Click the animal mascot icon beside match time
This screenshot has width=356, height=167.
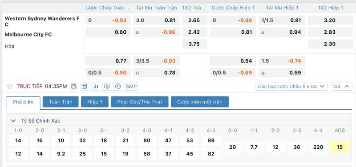click(x=73, y=86)
